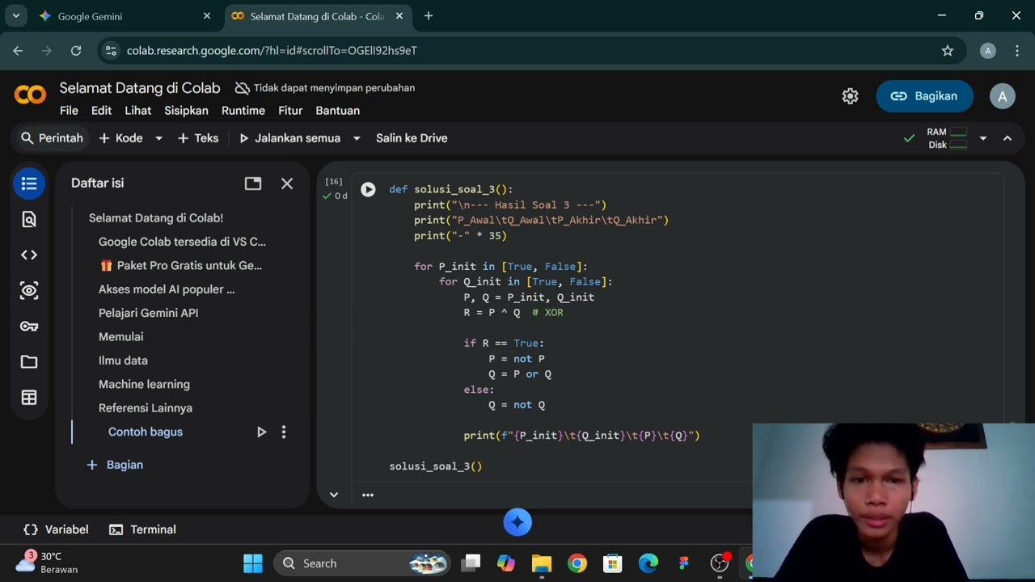Image resolution: width=1035 pixels, height=582 pixels.
Task: Open the Bantuan menu
Action: [337, 111]
